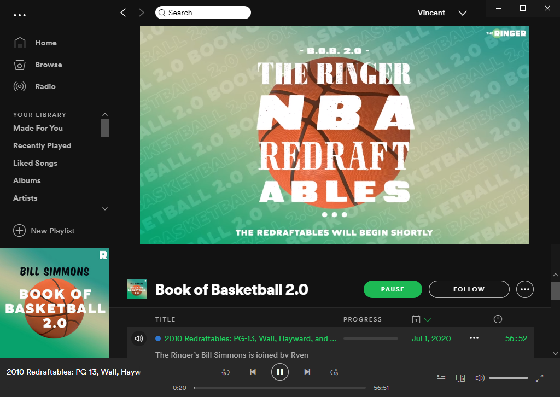Click the total time 56:51

(381, 388)
